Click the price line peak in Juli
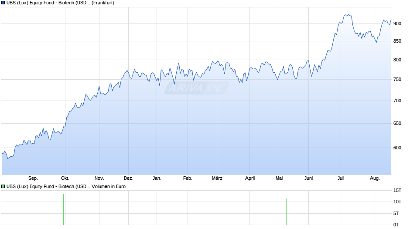This screenshot has width=410, height=229. tap(348, 15)
